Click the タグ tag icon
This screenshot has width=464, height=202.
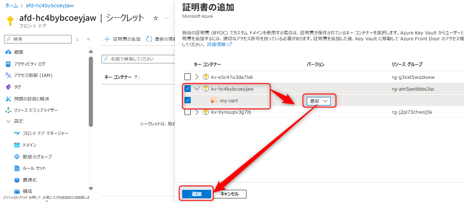tap(8, 87)
